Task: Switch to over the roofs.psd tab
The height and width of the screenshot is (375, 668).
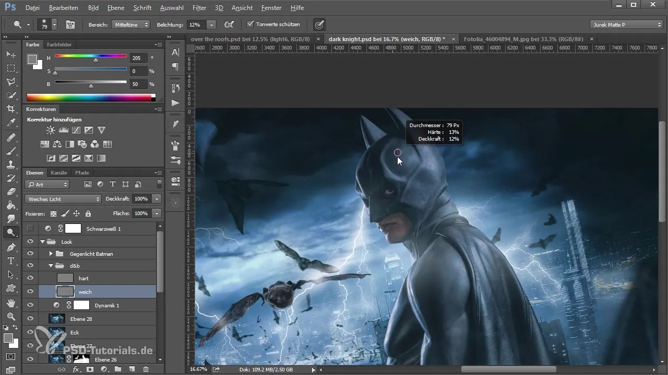Action: pyautogui.click(x=250, y=39)
